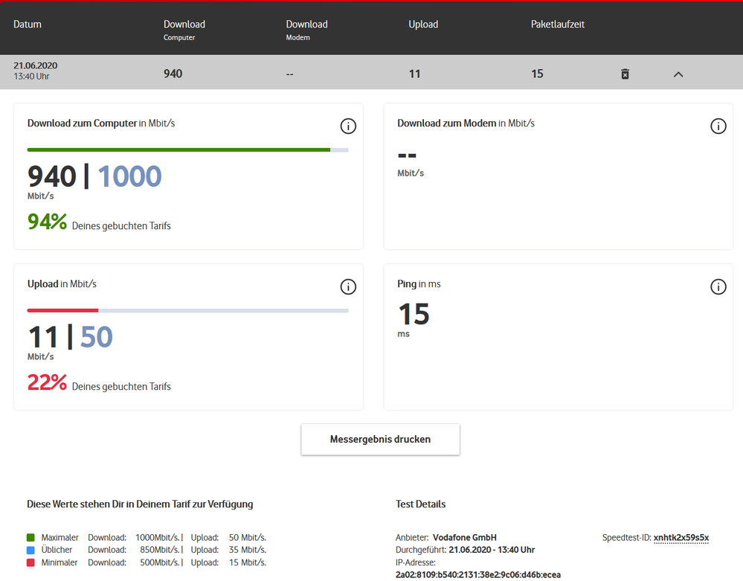Delete the 21.06.2020 speedtest result
Viewport: 743px width, 581px height.
click(625, 74)
